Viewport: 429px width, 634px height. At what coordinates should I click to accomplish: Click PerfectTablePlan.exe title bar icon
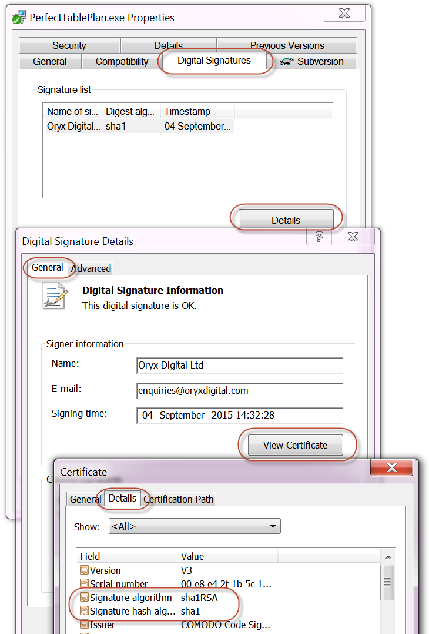click(19, 18)
